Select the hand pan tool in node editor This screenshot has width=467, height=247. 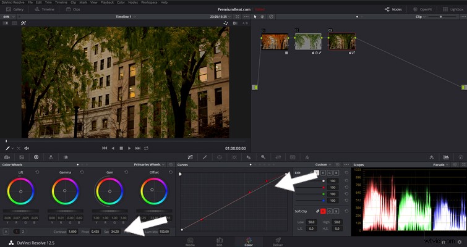pyautogui.click(x=262, y=17)
